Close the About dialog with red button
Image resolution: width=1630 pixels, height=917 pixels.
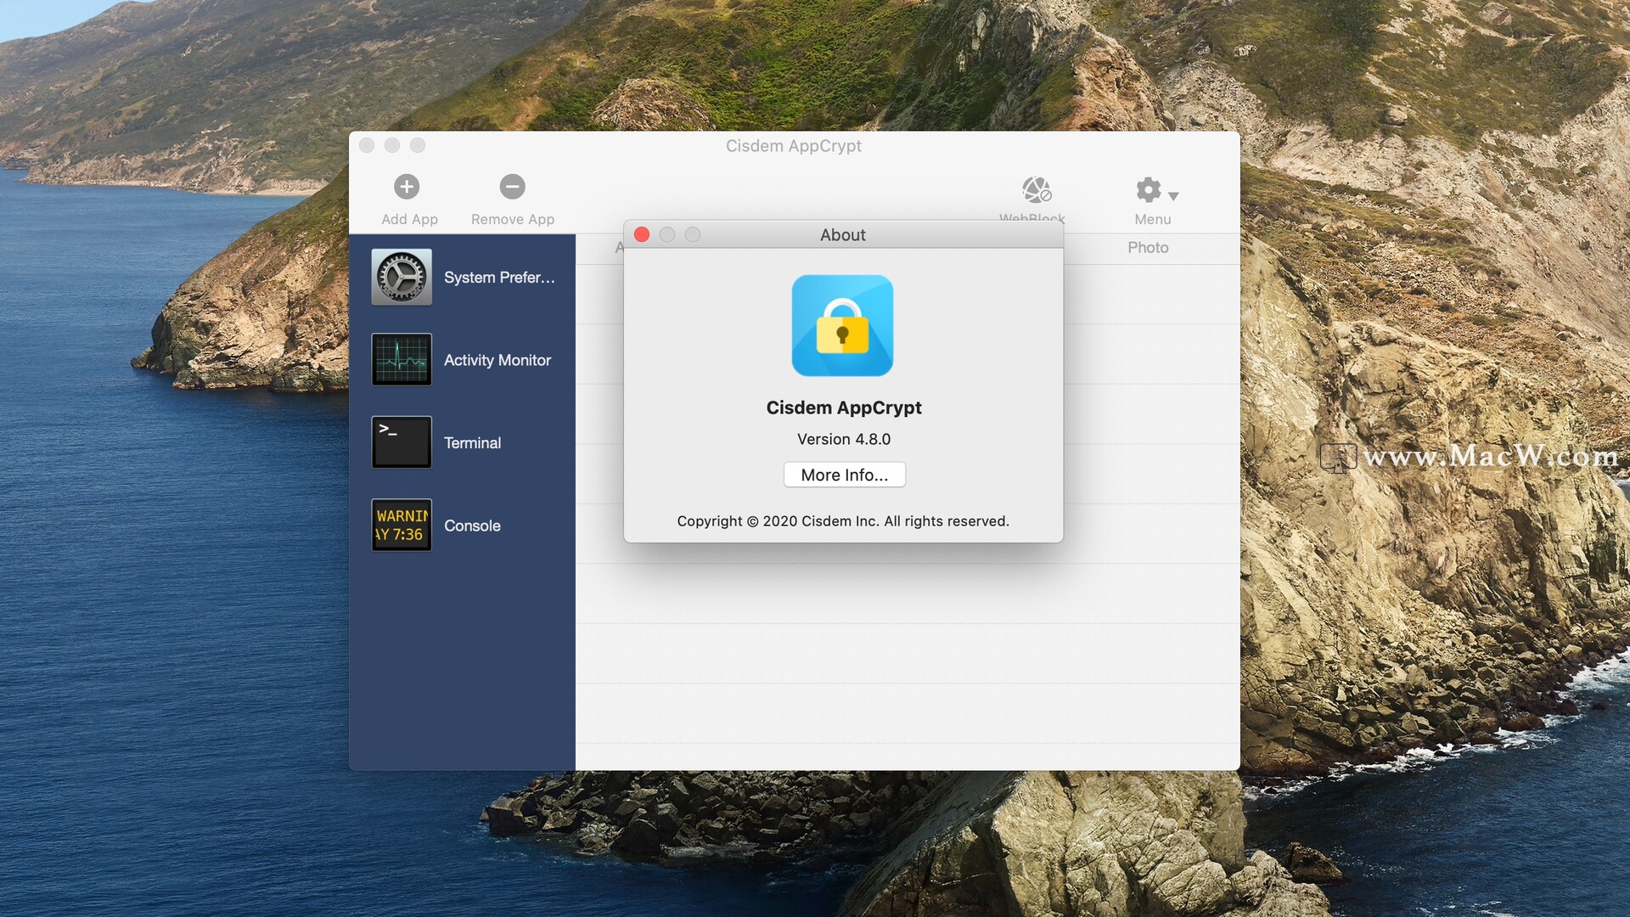click(642, 235)
